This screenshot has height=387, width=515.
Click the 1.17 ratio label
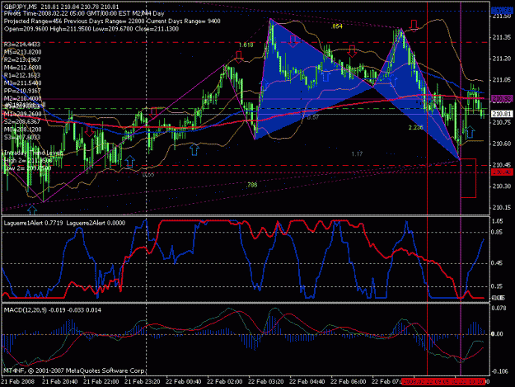pyautogui.click(x=357, y=153)
